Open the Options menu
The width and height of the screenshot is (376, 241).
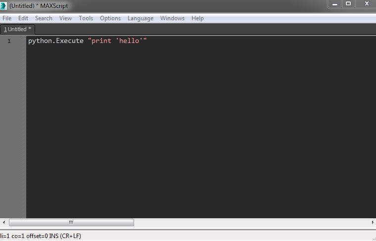click(x=110, y=18)
